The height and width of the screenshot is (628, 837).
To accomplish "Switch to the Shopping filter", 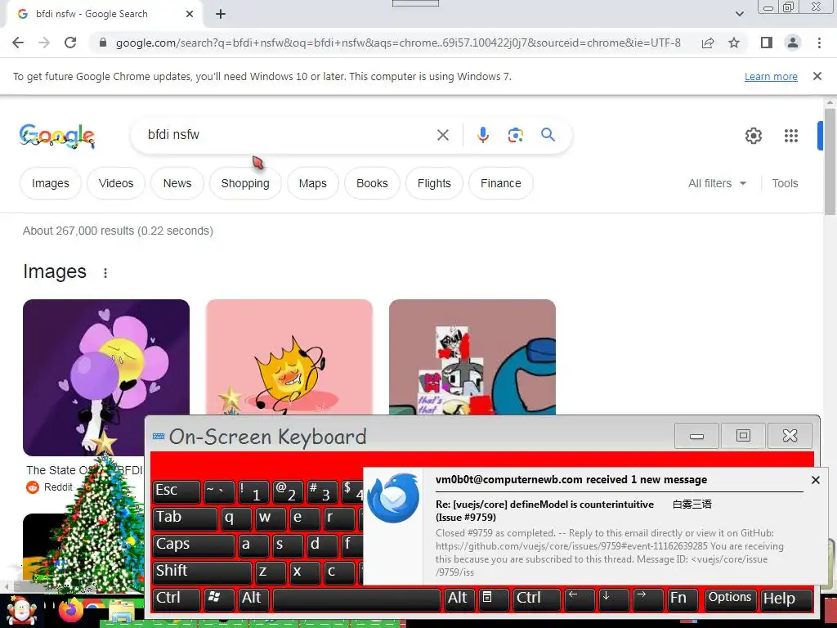I will pyautogui.click(x=245, y=183).
